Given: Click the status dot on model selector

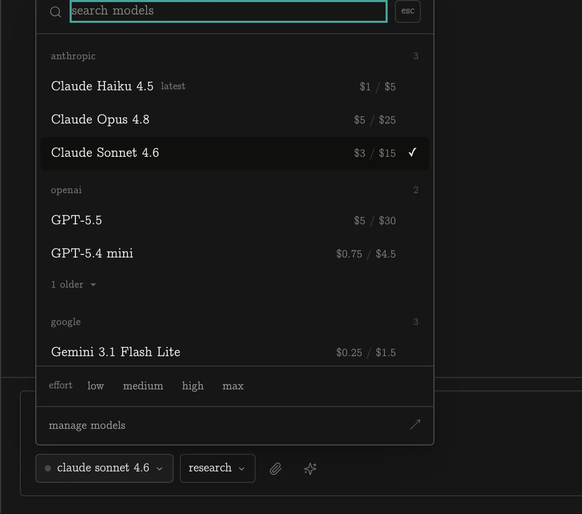Looking at the screenshot, I should click(x=48, y=468).
